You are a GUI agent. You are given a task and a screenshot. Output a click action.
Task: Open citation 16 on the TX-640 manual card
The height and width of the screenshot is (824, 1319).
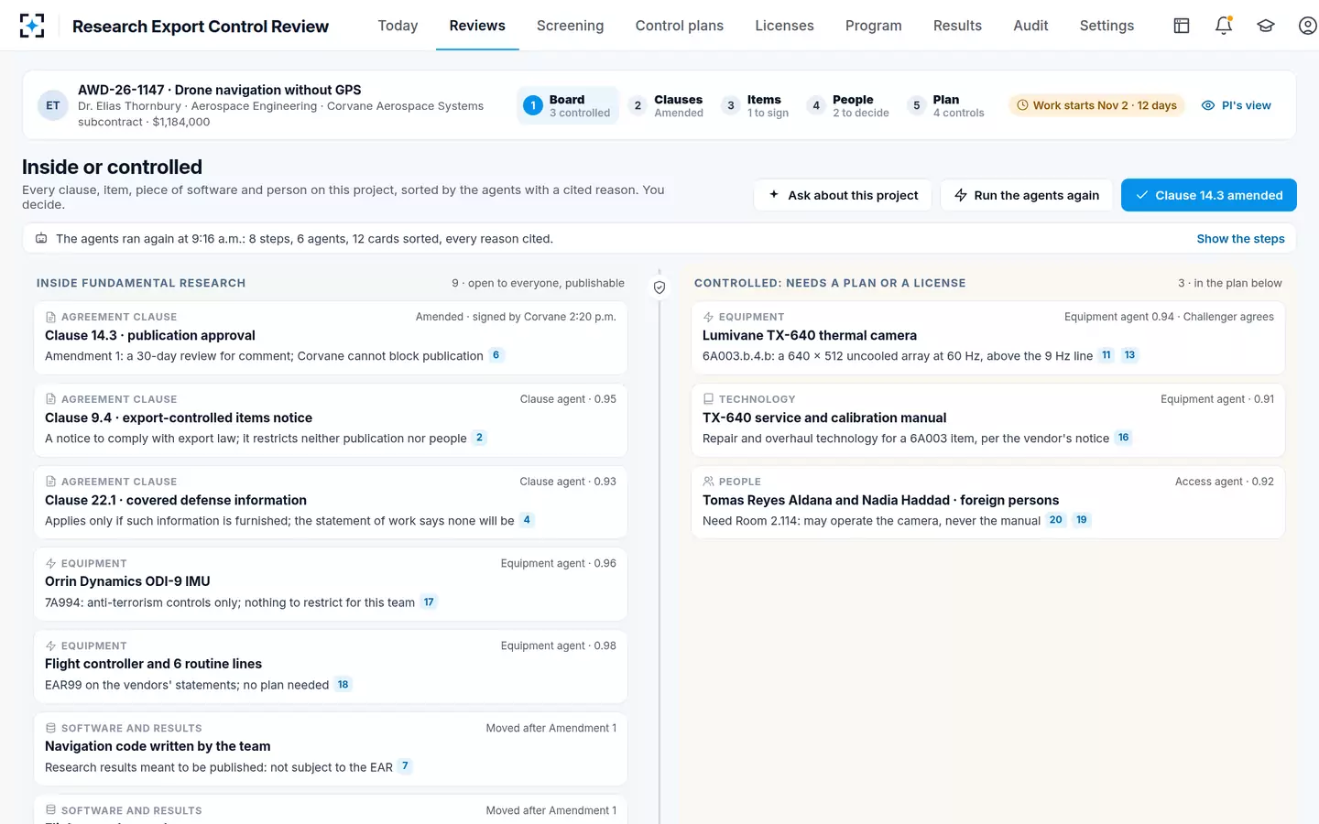point(1124,438)
